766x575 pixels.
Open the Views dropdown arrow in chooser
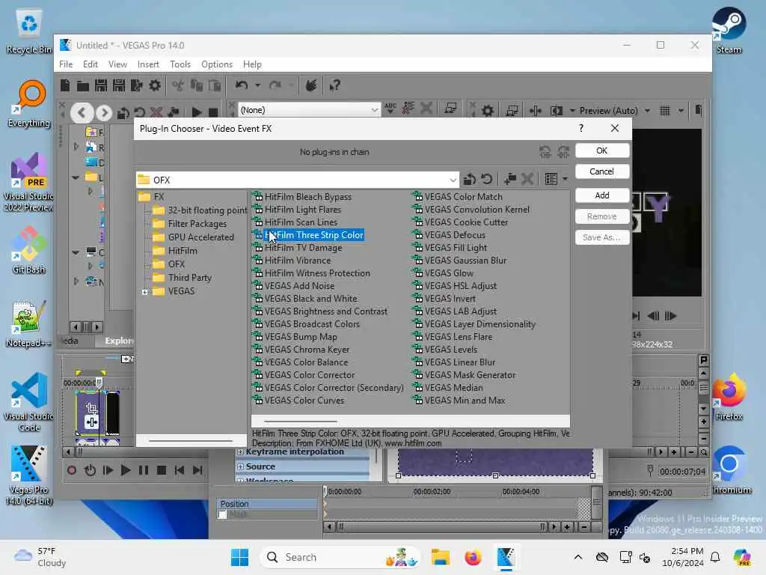tap(566, 180)
